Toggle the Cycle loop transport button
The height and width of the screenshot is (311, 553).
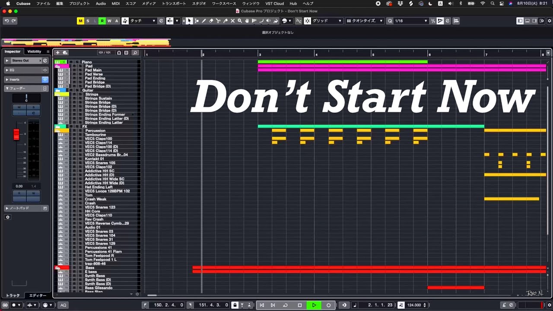(x=285, y=305)
